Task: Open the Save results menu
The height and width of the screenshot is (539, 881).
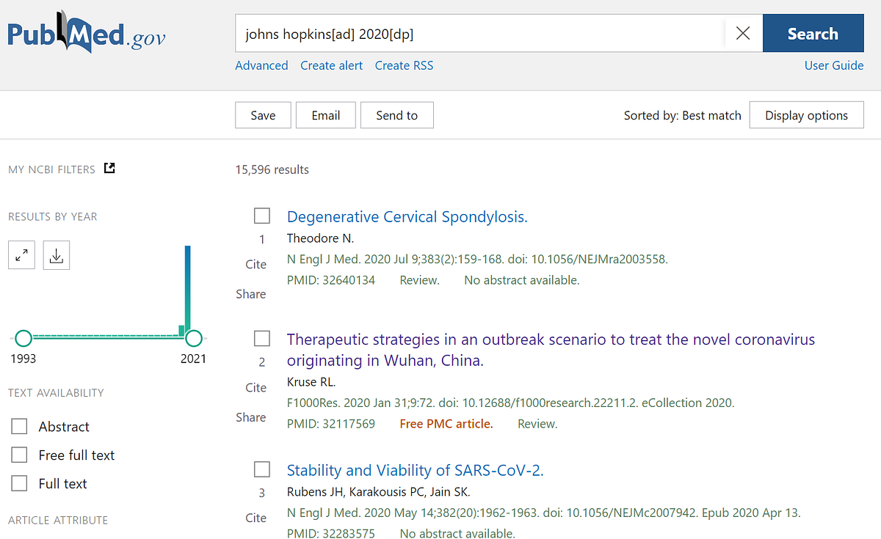Action: click(263, 115)
